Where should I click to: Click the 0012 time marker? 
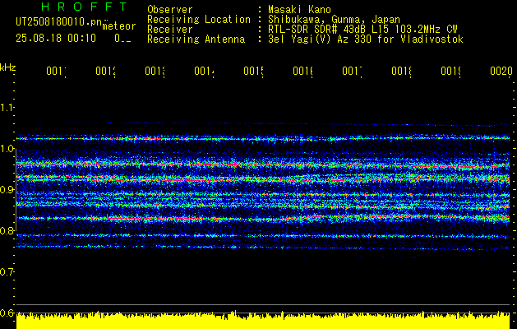[105, 71]
